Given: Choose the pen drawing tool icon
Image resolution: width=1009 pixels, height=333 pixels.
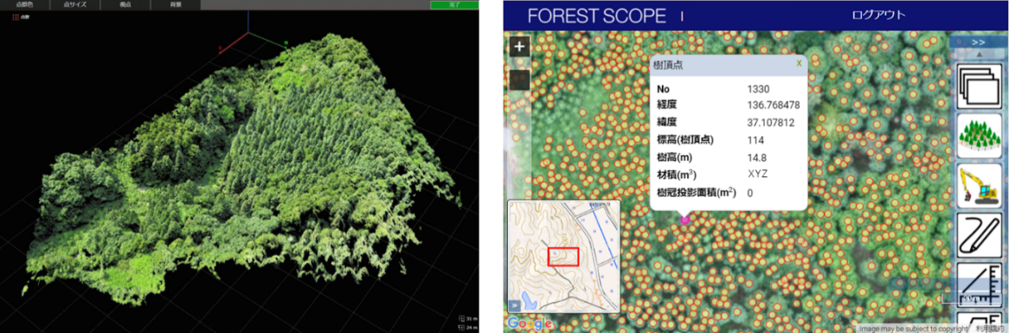Looking at the screenshot, I should pyautogui.click(x=980, y=235).
